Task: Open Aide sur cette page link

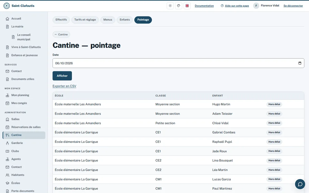Action: click(237, 6)
